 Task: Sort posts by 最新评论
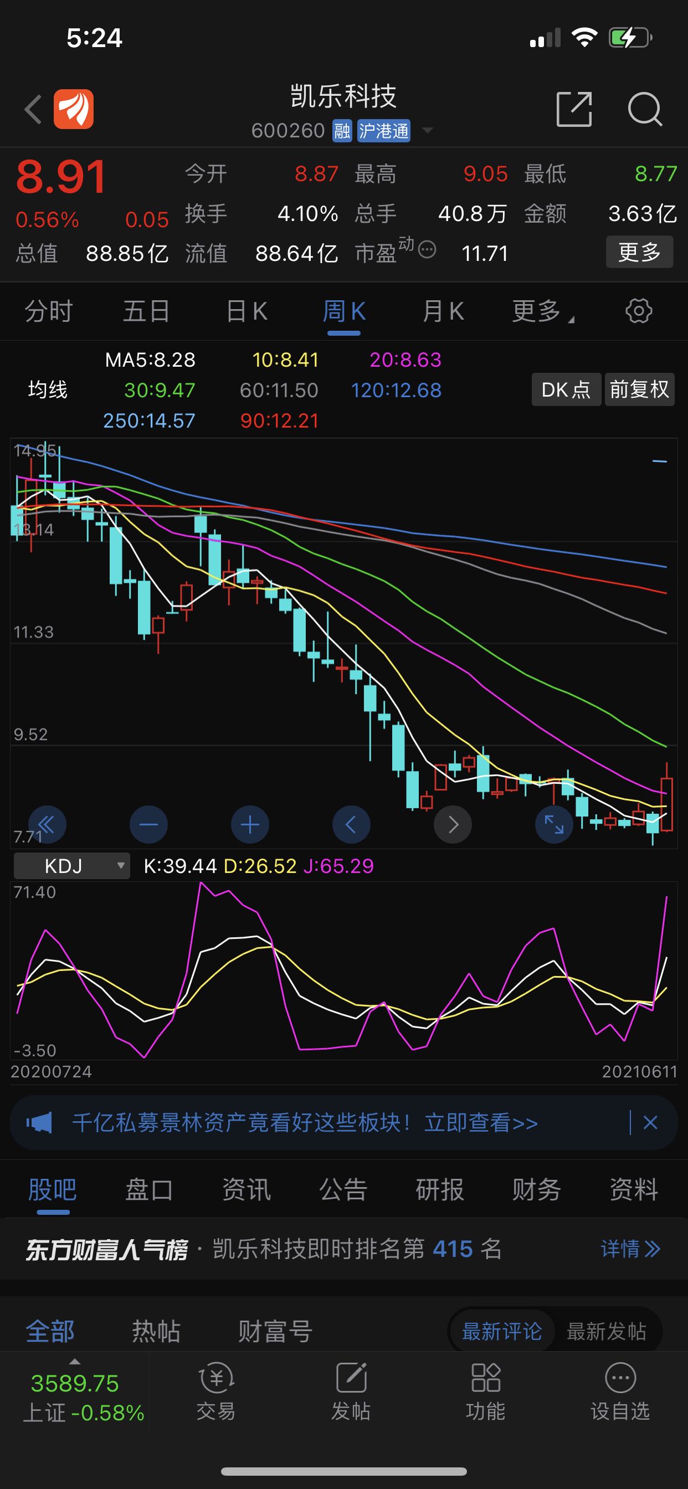(502, 1331)
